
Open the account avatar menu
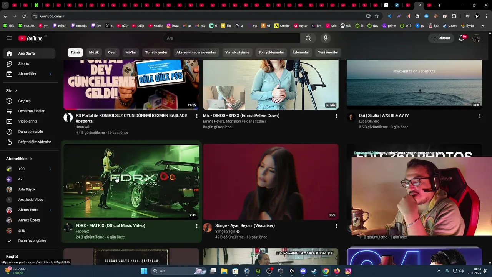point(477,38)
